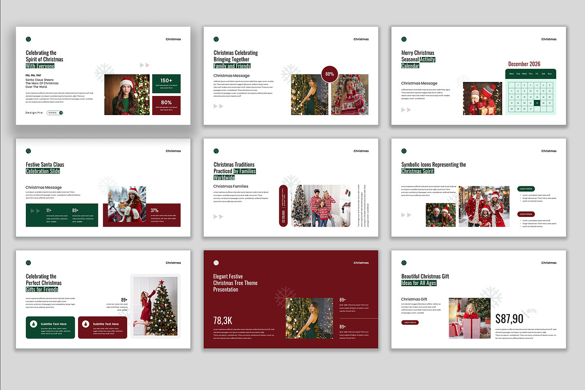Click the arrow icon inside the Branding pill

click(x=61, y=113)
